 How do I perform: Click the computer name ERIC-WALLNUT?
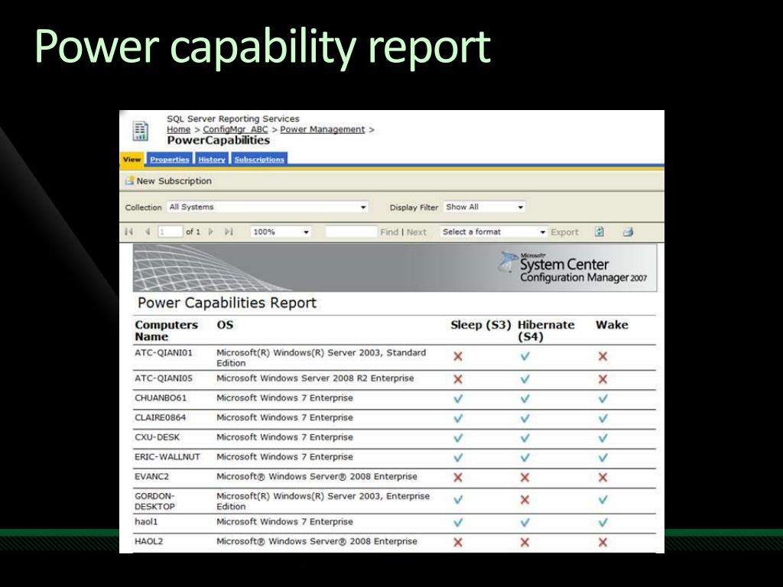tap(167, 457)
